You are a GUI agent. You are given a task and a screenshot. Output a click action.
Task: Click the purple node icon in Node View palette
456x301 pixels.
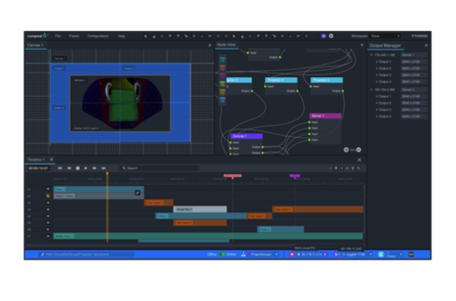(x=222, y=76)
